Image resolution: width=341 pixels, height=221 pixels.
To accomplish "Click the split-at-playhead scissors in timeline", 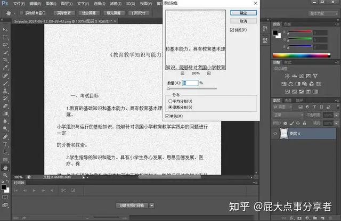I will click(63, 190).
